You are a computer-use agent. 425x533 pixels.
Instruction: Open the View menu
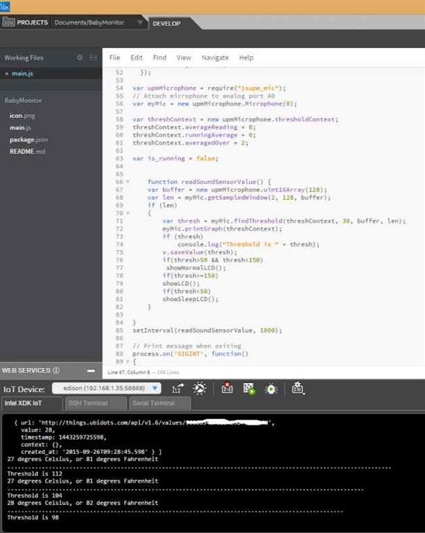(184, 58)
